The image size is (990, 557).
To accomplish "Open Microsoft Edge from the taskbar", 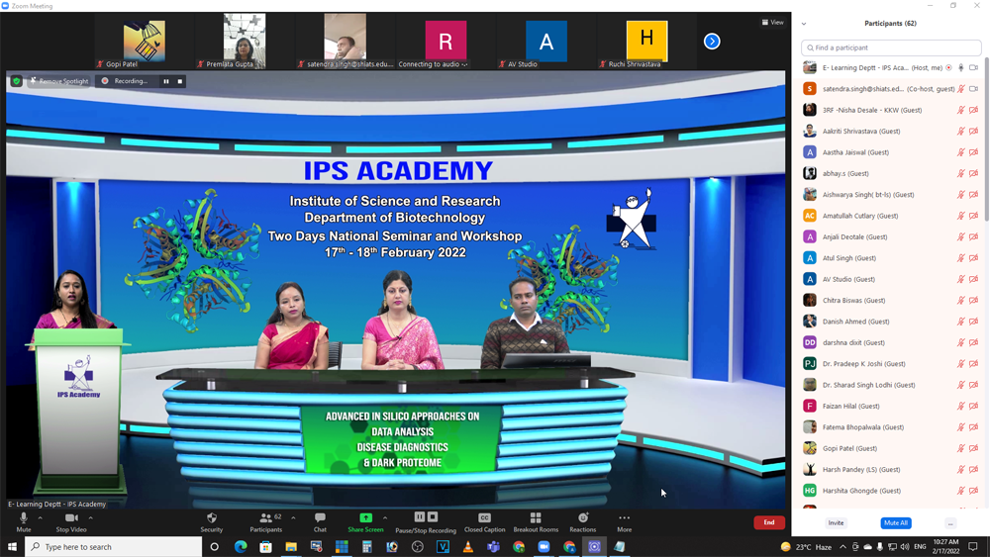I will (241, 547).
